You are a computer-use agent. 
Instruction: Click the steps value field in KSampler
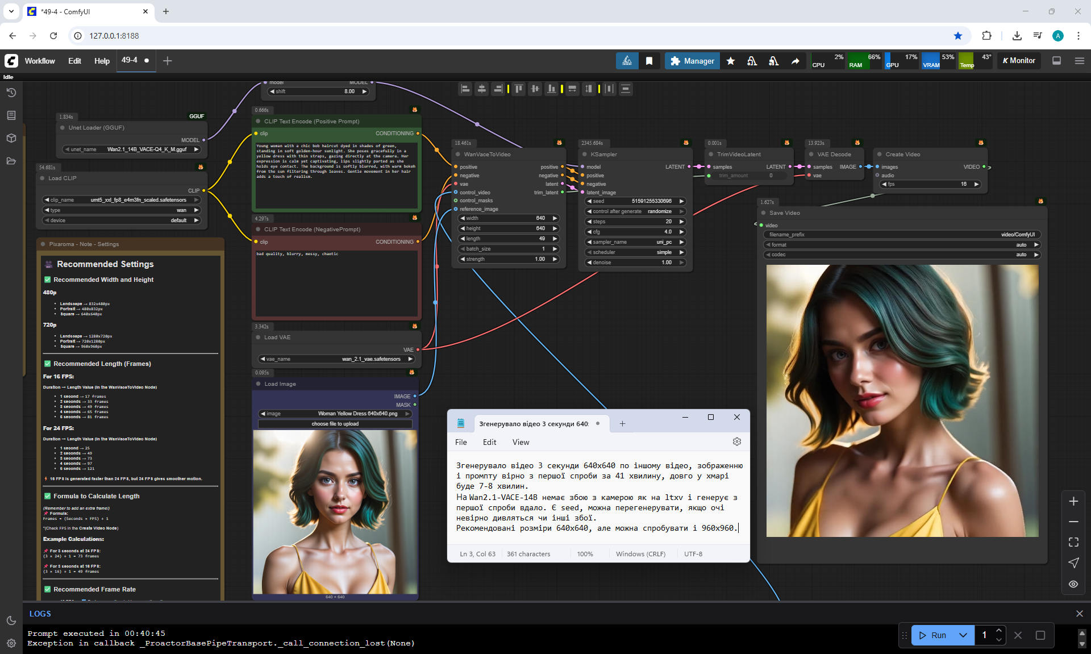point(635,222)
